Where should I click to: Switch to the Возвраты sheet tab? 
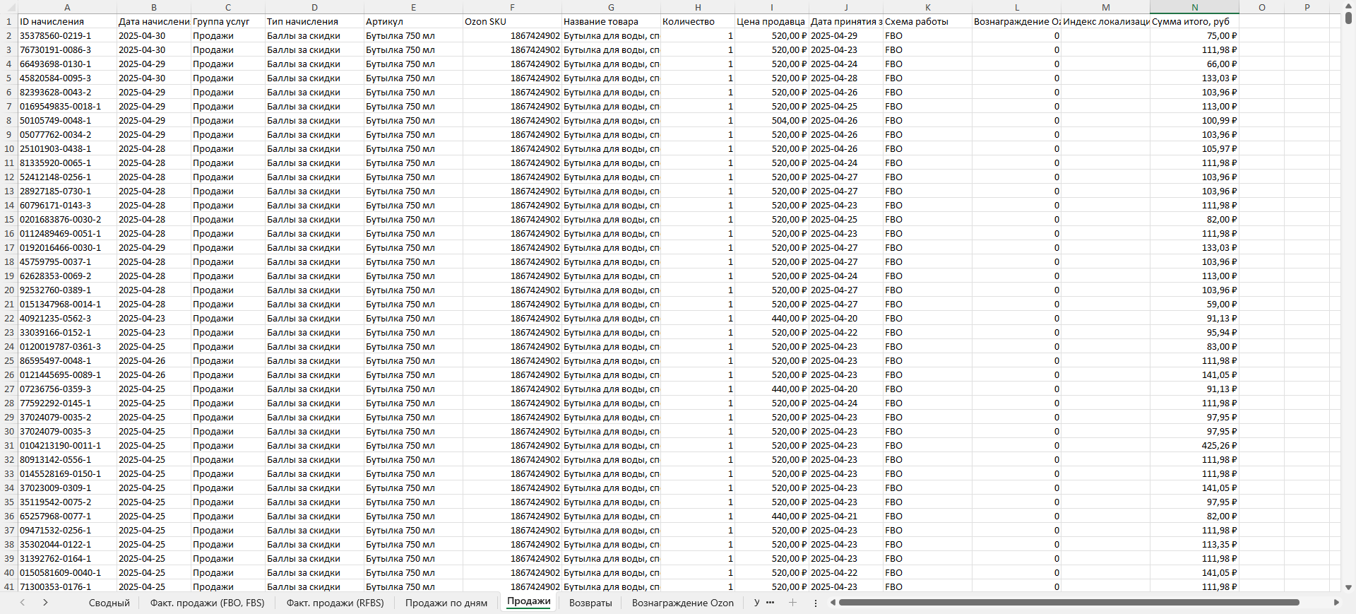590,603
